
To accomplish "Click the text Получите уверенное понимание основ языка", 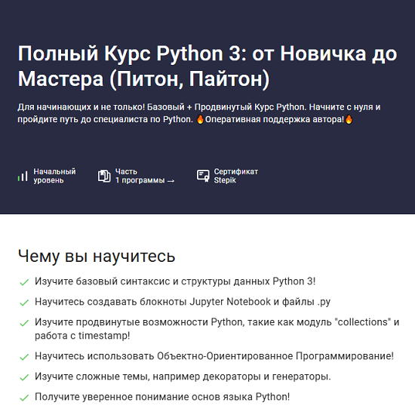I will coord(162,397).
